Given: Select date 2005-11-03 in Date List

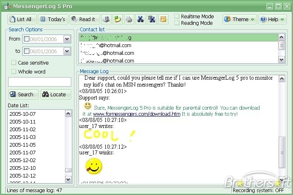Looking at the screenshot, I should [22, 137].
